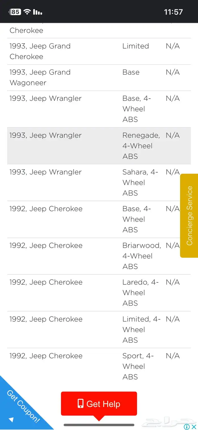
Task: Tap the phone icon in Get Help
Action: tap(81, 404)
